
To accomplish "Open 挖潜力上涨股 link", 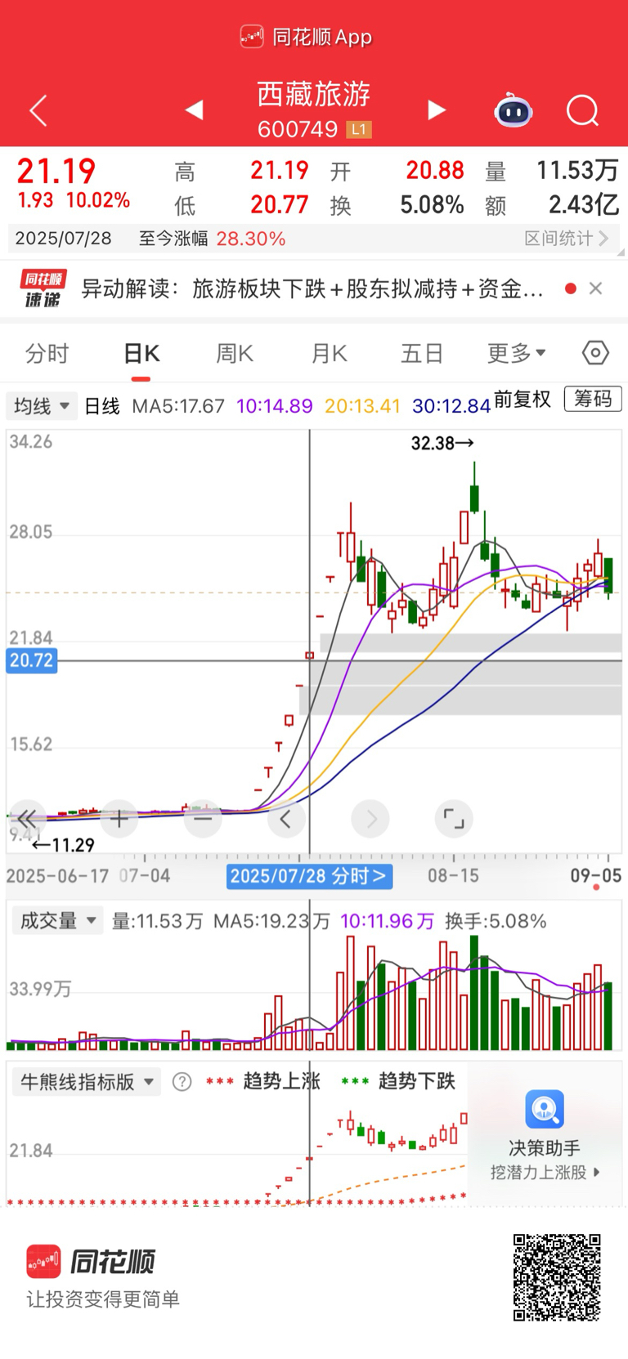I will click(545, 1173).
